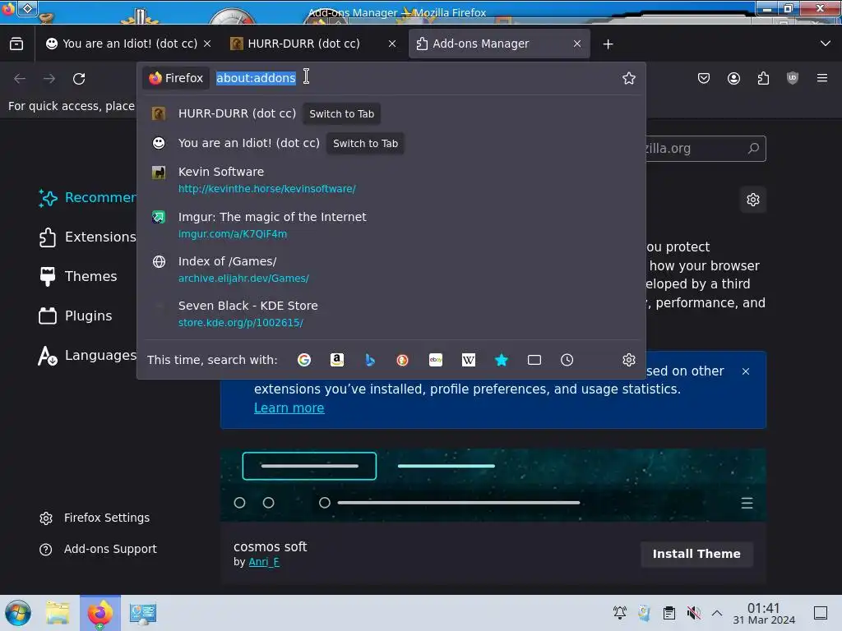Install the cosmos soft theme
Viewport: 842px width, 631px height.
(696, 554)
